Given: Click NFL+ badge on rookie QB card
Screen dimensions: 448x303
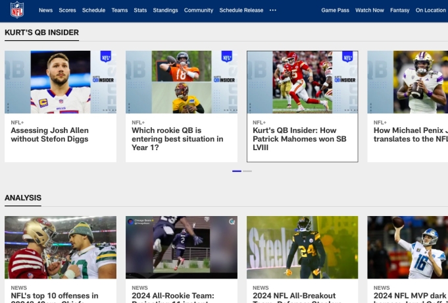Looking at the screenshot, I should pyautogui.click(x=227, y=57).
